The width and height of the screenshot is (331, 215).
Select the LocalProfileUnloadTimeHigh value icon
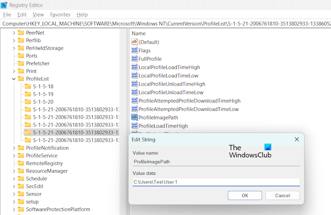(x=134, y=83)
